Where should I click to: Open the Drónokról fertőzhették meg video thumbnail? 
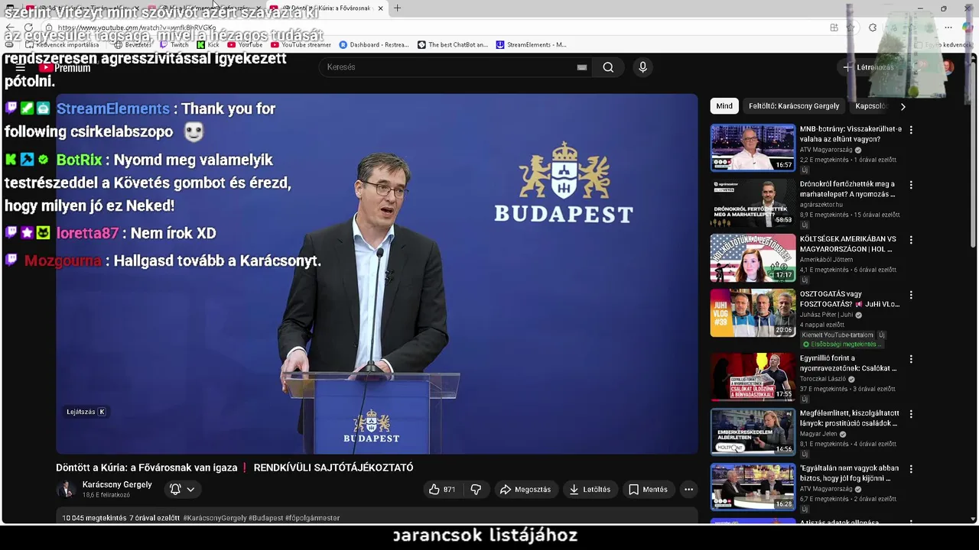[x=753, y=203]
